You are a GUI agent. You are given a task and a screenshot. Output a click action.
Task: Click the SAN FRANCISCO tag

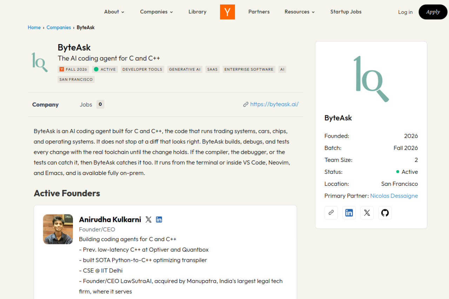tap(76, 80)
